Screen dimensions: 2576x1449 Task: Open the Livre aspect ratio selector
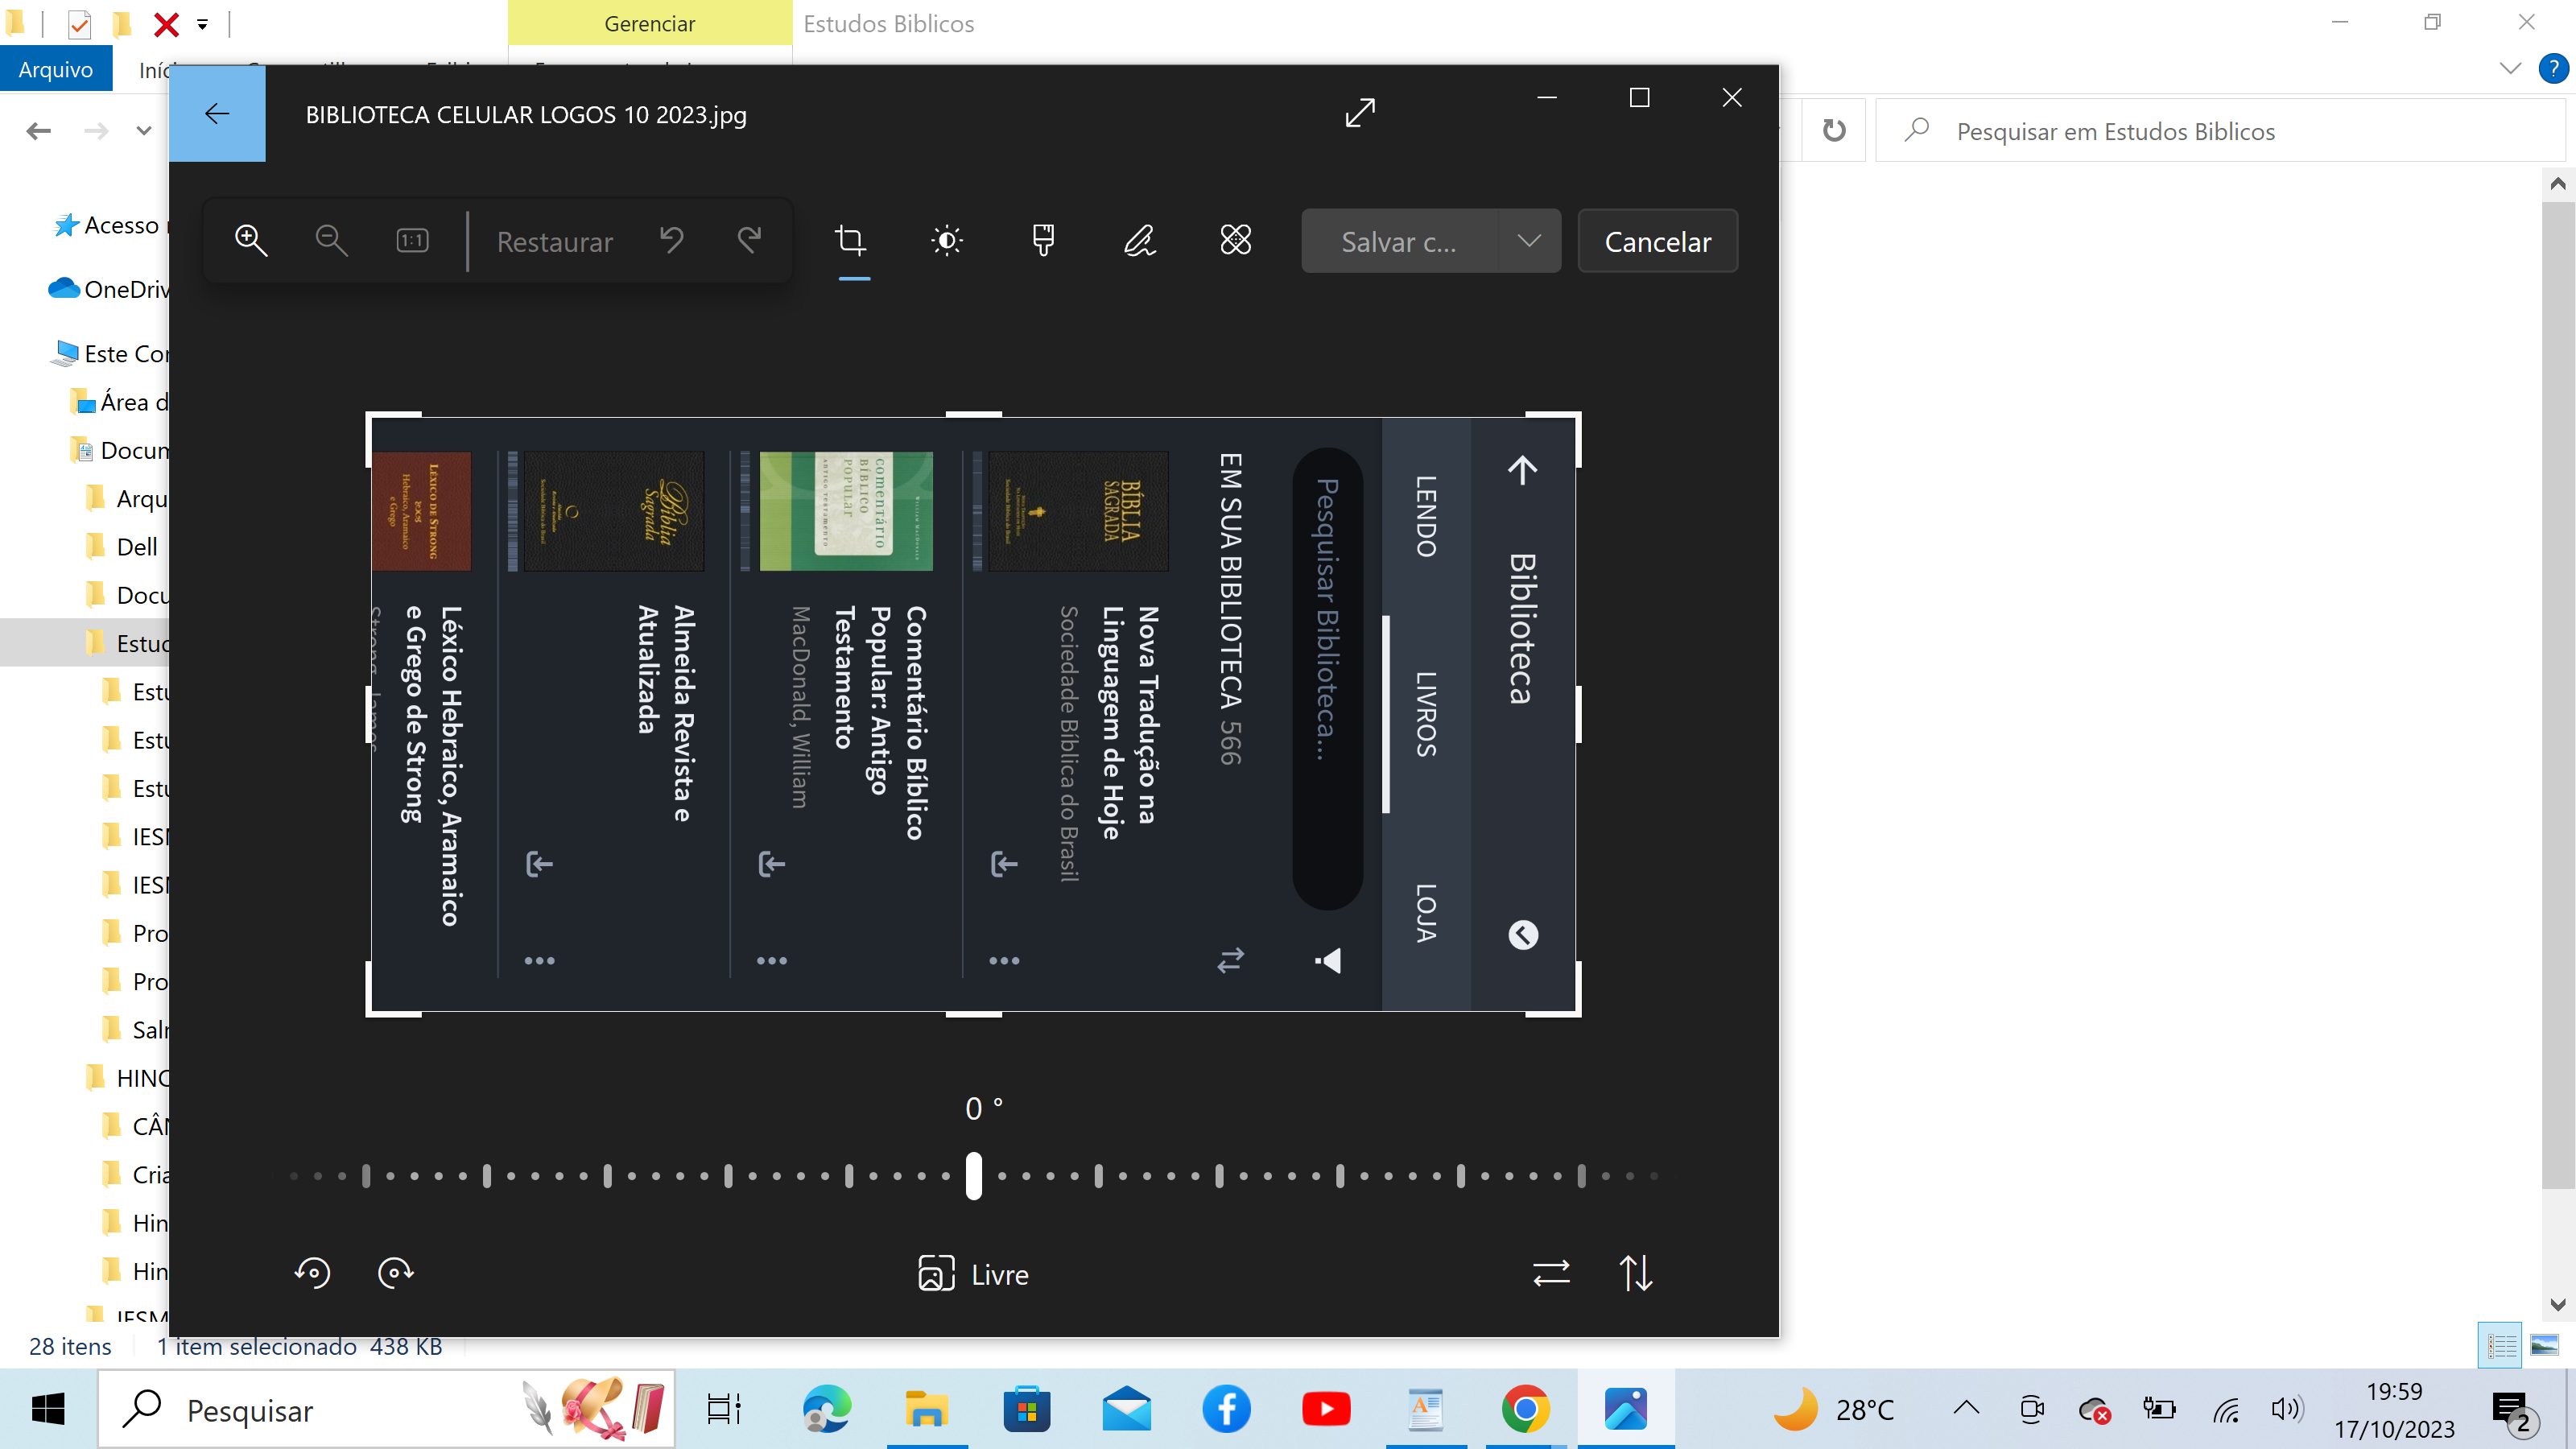[x=973, y=1274]
